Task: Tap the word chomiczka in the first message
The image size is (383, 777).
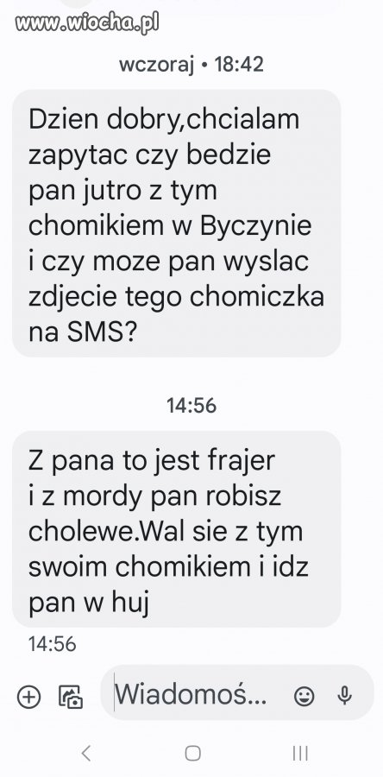Action: tap(257, 296)
